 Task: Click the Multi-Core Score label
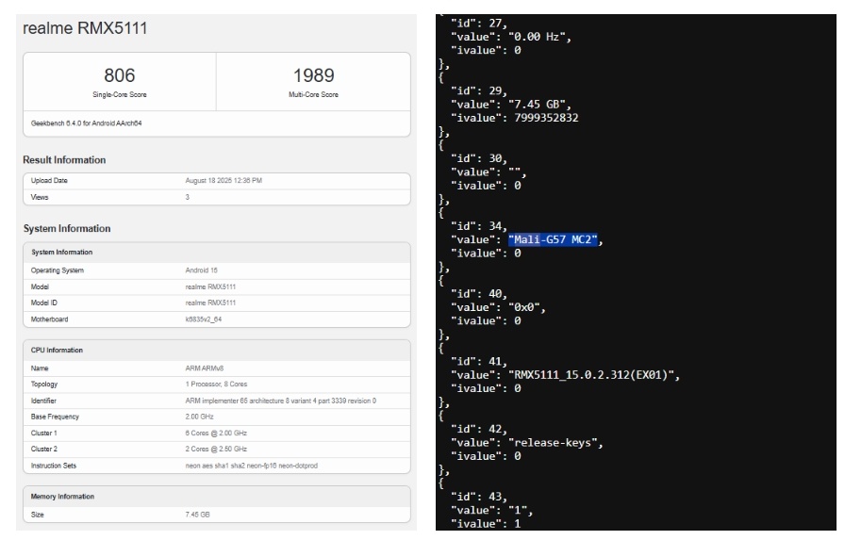click(x=314, y=95)
